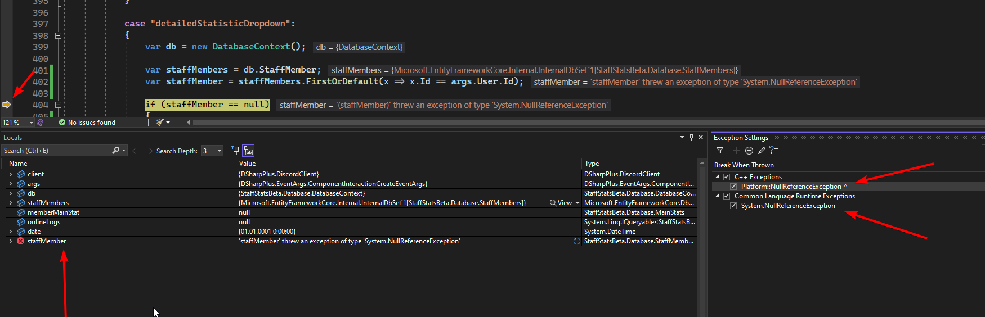Click the editor horizontal scrollbar track
Image resolution: width=985 pixels, height=317 pixels.
588,122
